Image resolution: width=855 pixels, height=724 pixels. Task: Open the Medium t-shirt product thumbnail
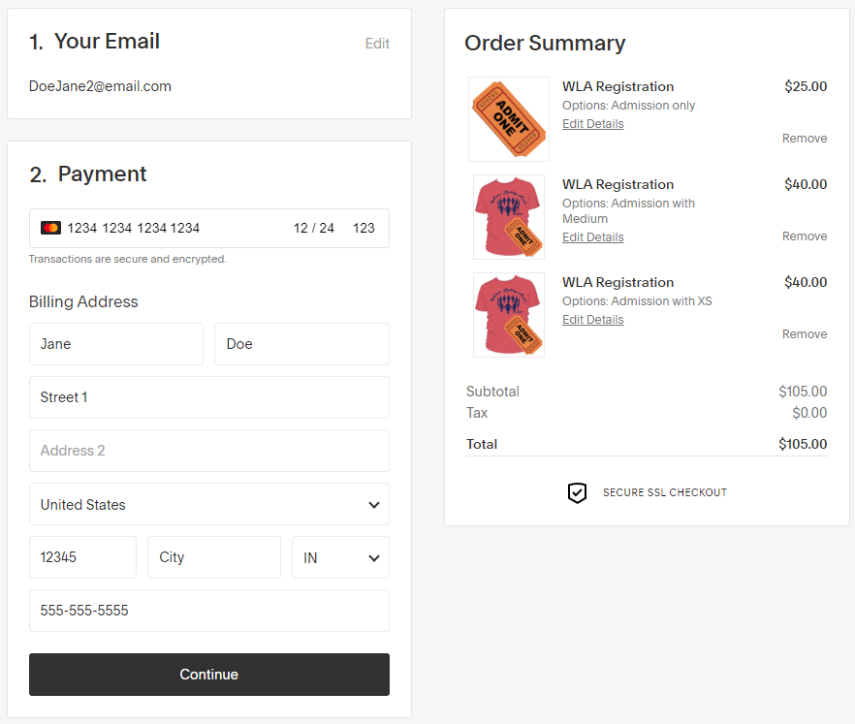pyautogui.click(x=509, y=216)
